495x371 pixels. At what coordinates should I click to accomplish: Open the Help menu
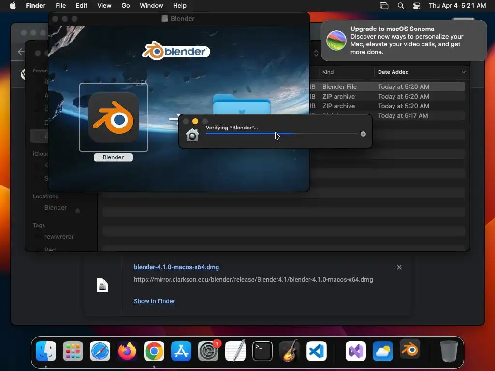(x=180, y=6)
